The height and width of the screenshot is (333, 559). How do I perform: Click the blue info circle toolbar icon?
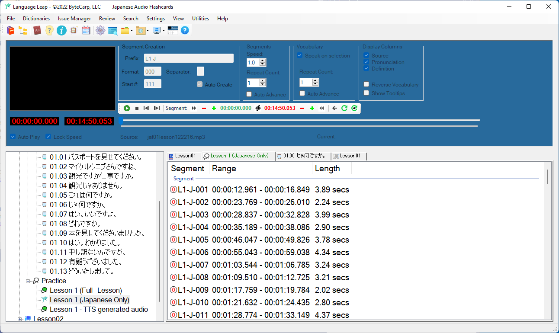(x=61, y=30)
